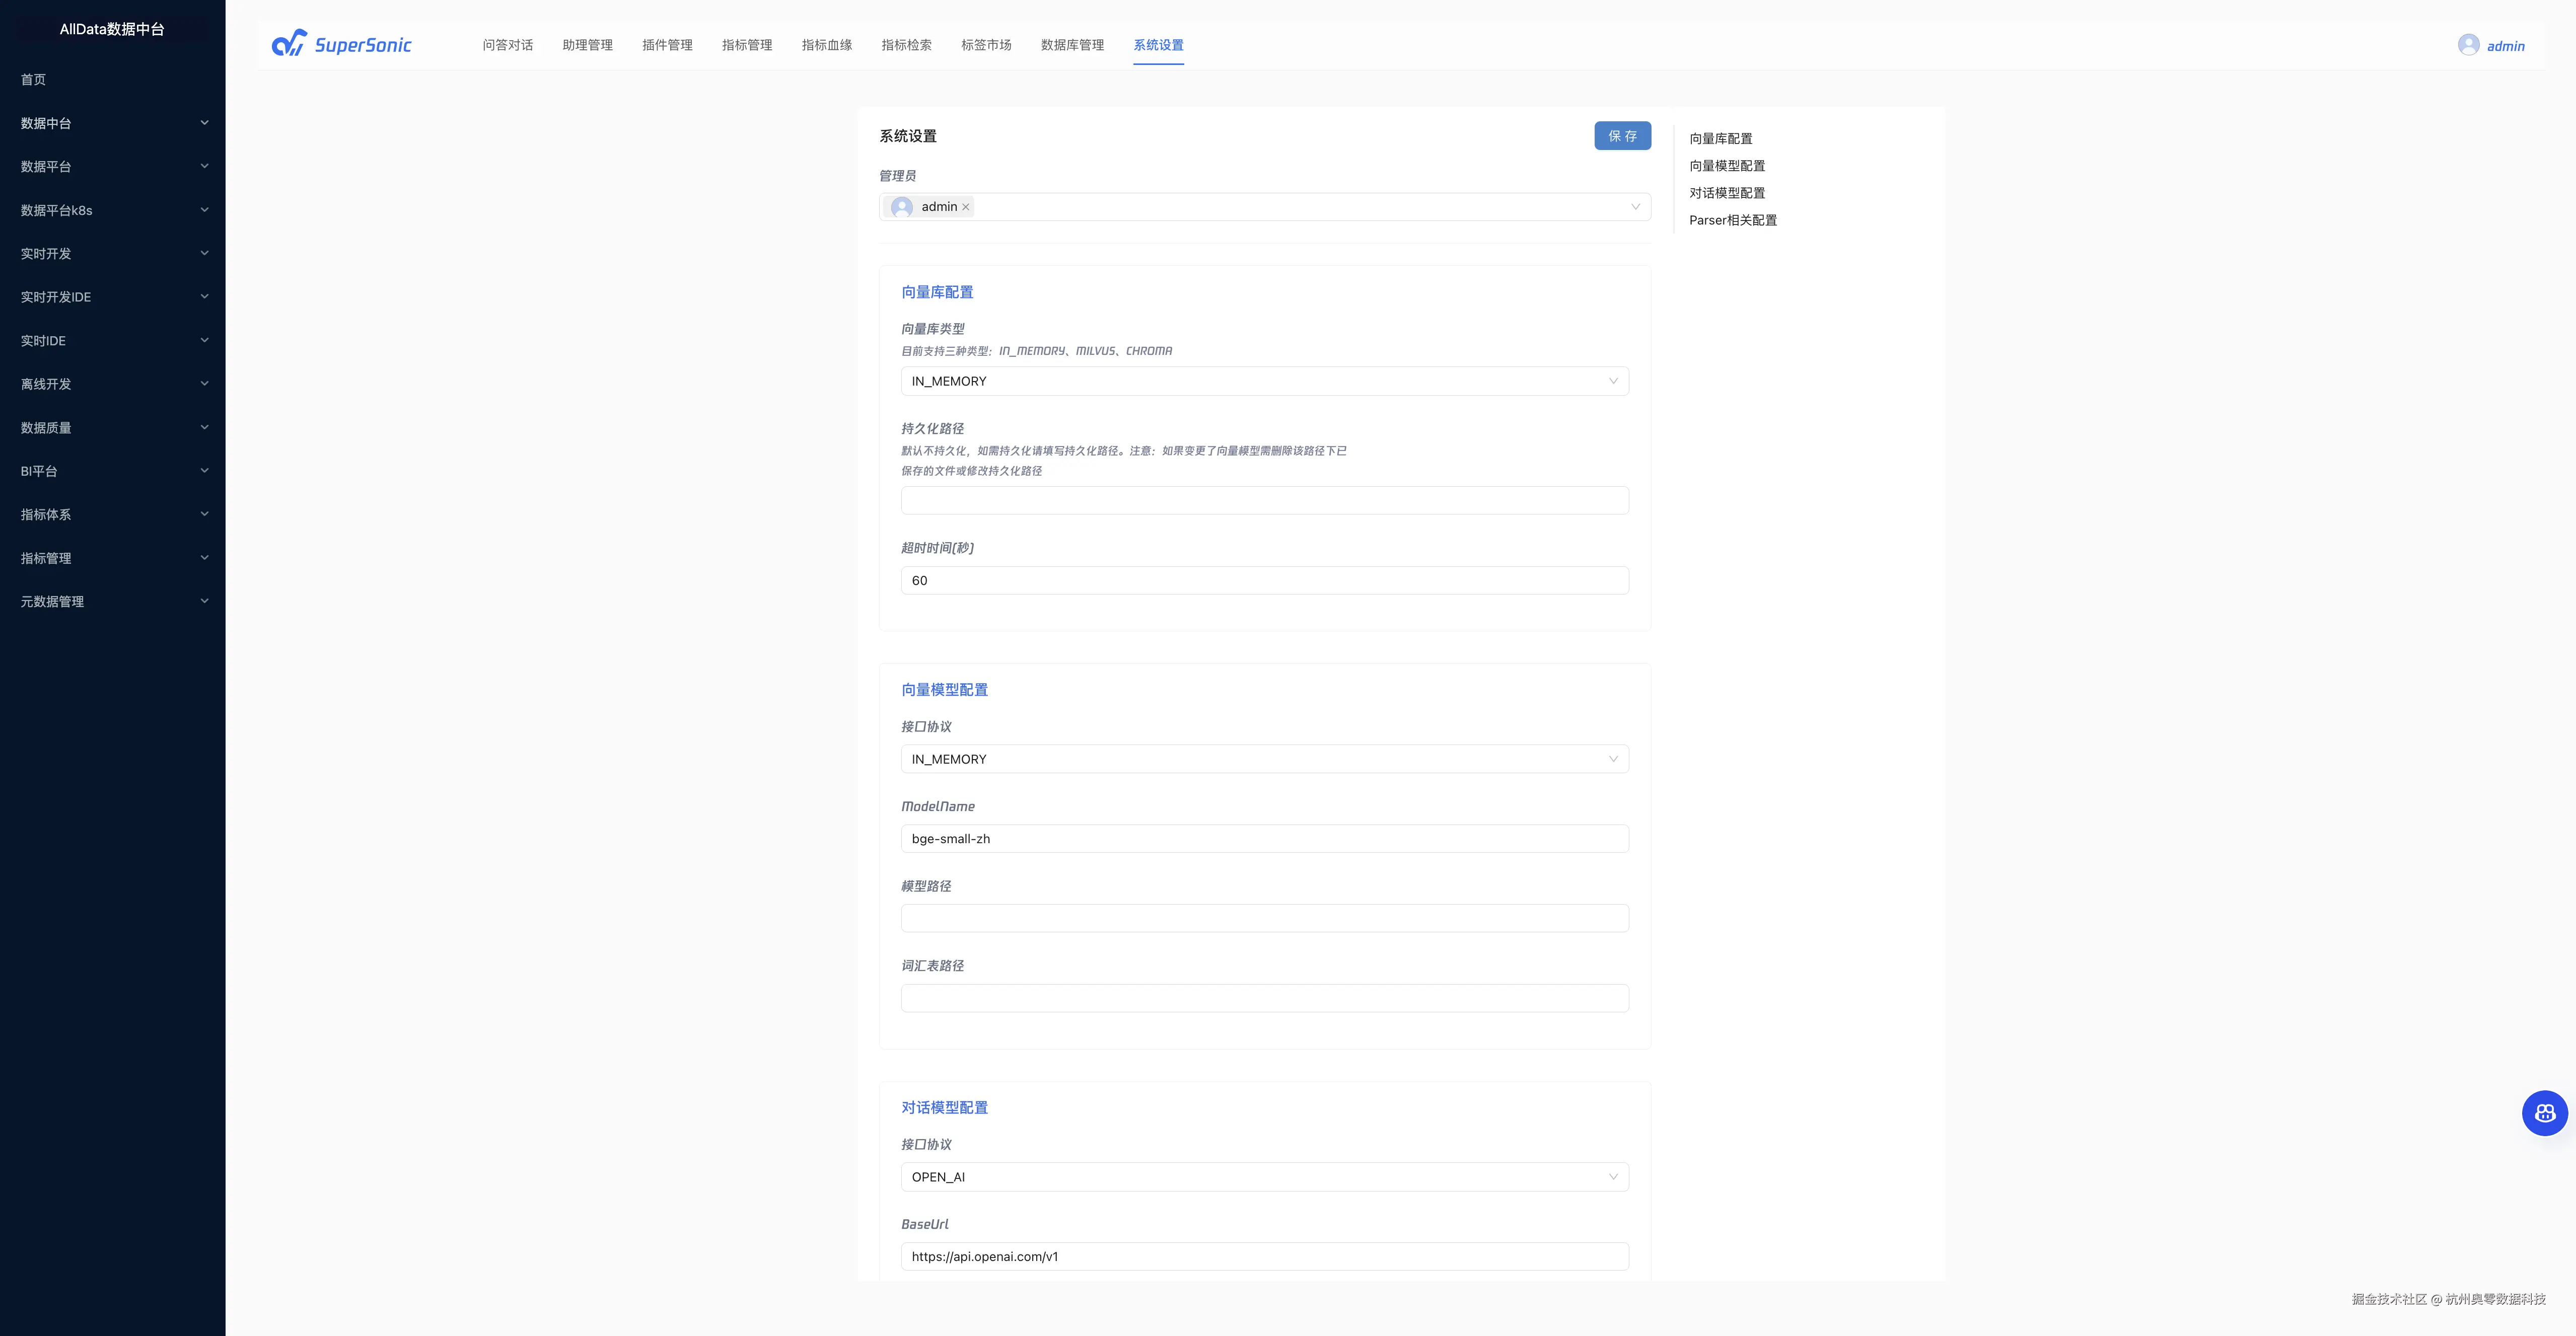Open the 指标血缘 tab
The width and height of the screenshot is (2576, 1336).
pyautogui.click(x=826, y=45)
